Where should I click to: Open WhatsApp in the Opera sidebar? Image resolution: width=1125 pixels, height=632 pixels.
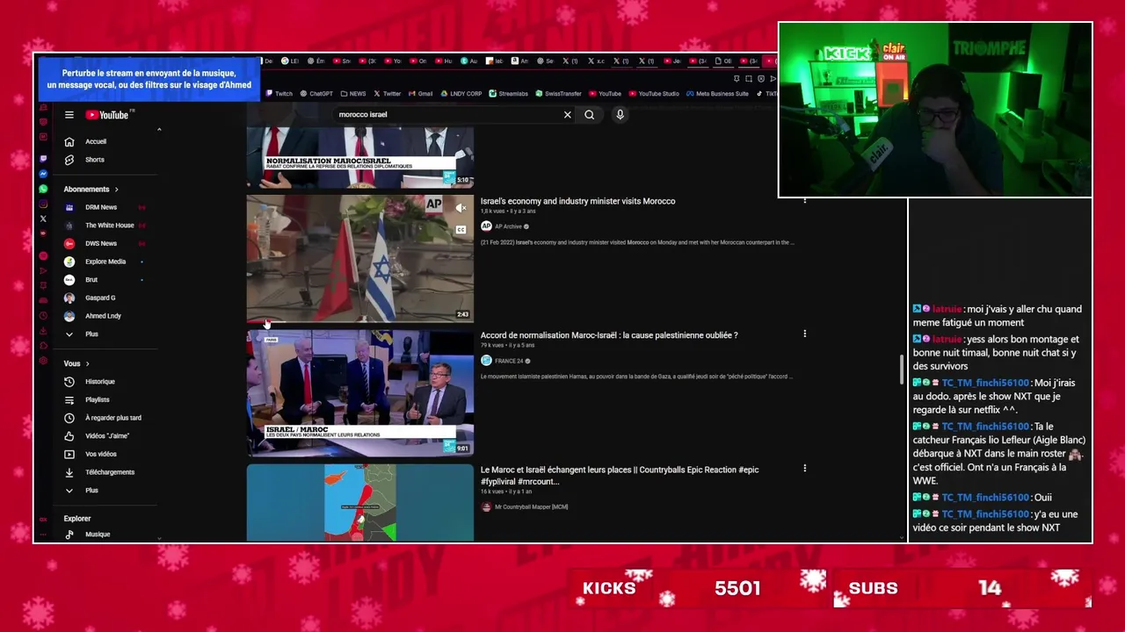click(43, 189)
